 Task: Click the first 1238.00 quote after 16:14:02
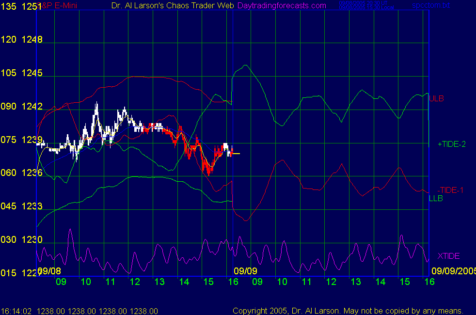click(x=51, y=311)
